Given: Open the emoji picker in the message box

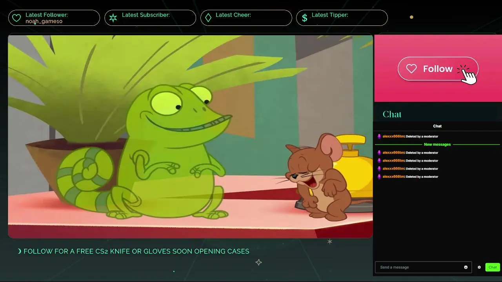Looking at the screenshot, I should click(x=466, y=267).
